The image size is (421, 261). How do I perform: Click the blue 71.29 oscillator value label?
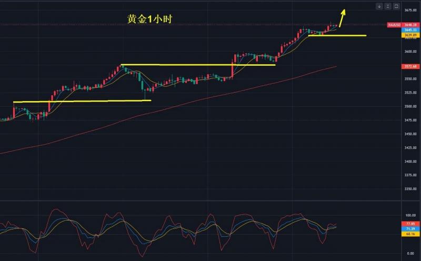pos(410,229)
